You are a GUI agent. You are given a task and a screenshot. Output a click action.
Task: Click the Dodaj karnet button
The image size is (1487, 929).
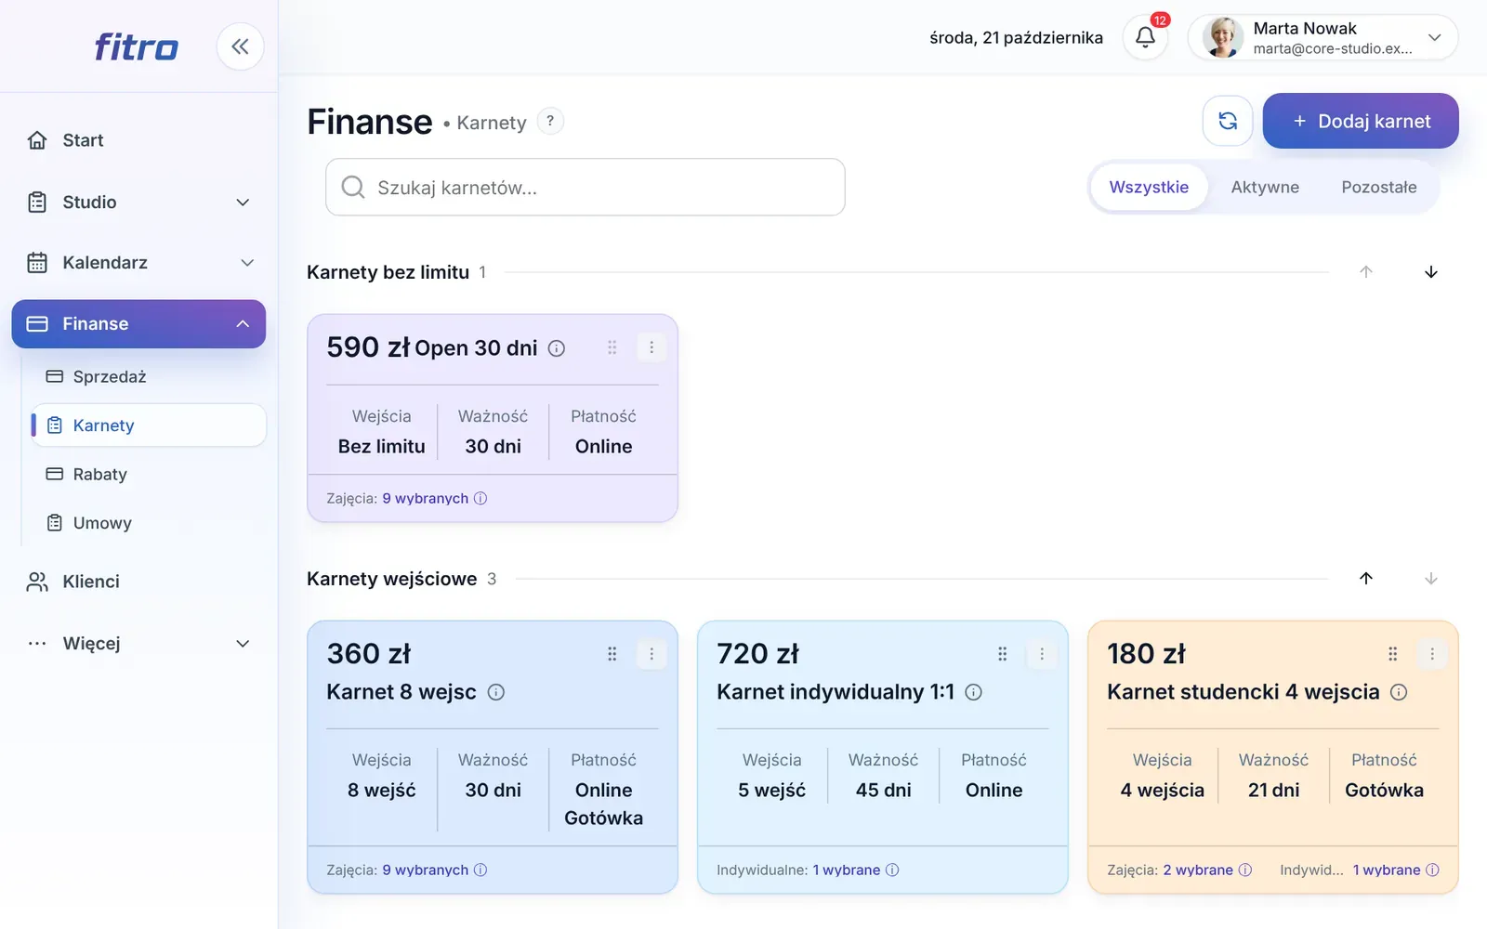(1361, 121)
